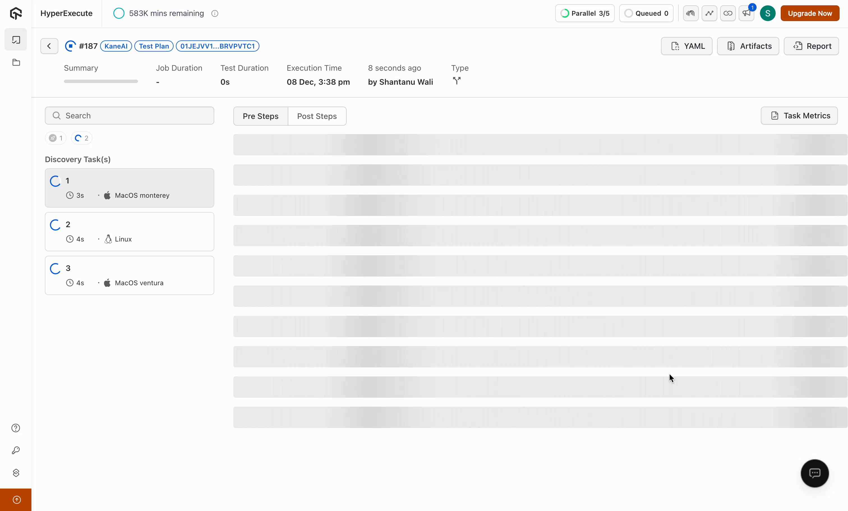Image resolution: width=848 pixels, height=511 pixels.
Task: Switch to the Pre Steps tab
Action: [261, 116]
